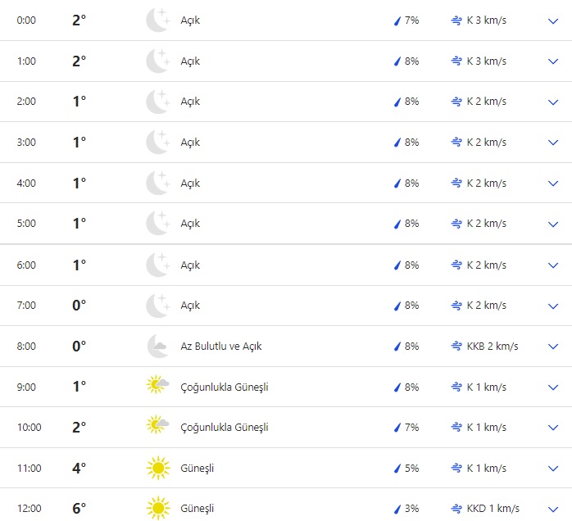Expand the 0:00 hourly forecast details
The height and width of the screenshot is (521, 572).
click(552, 20)
